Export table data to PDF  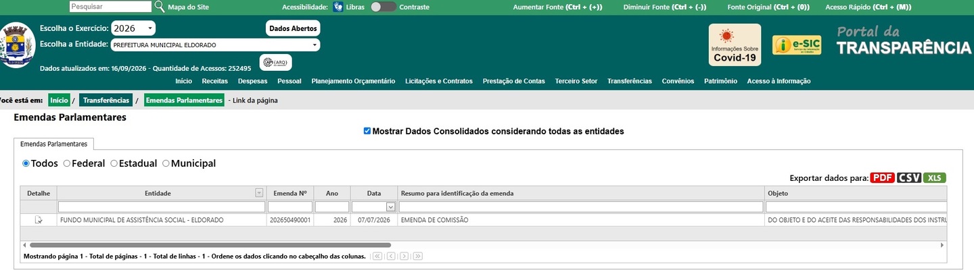pyautogui.click(x=882, y=178)
